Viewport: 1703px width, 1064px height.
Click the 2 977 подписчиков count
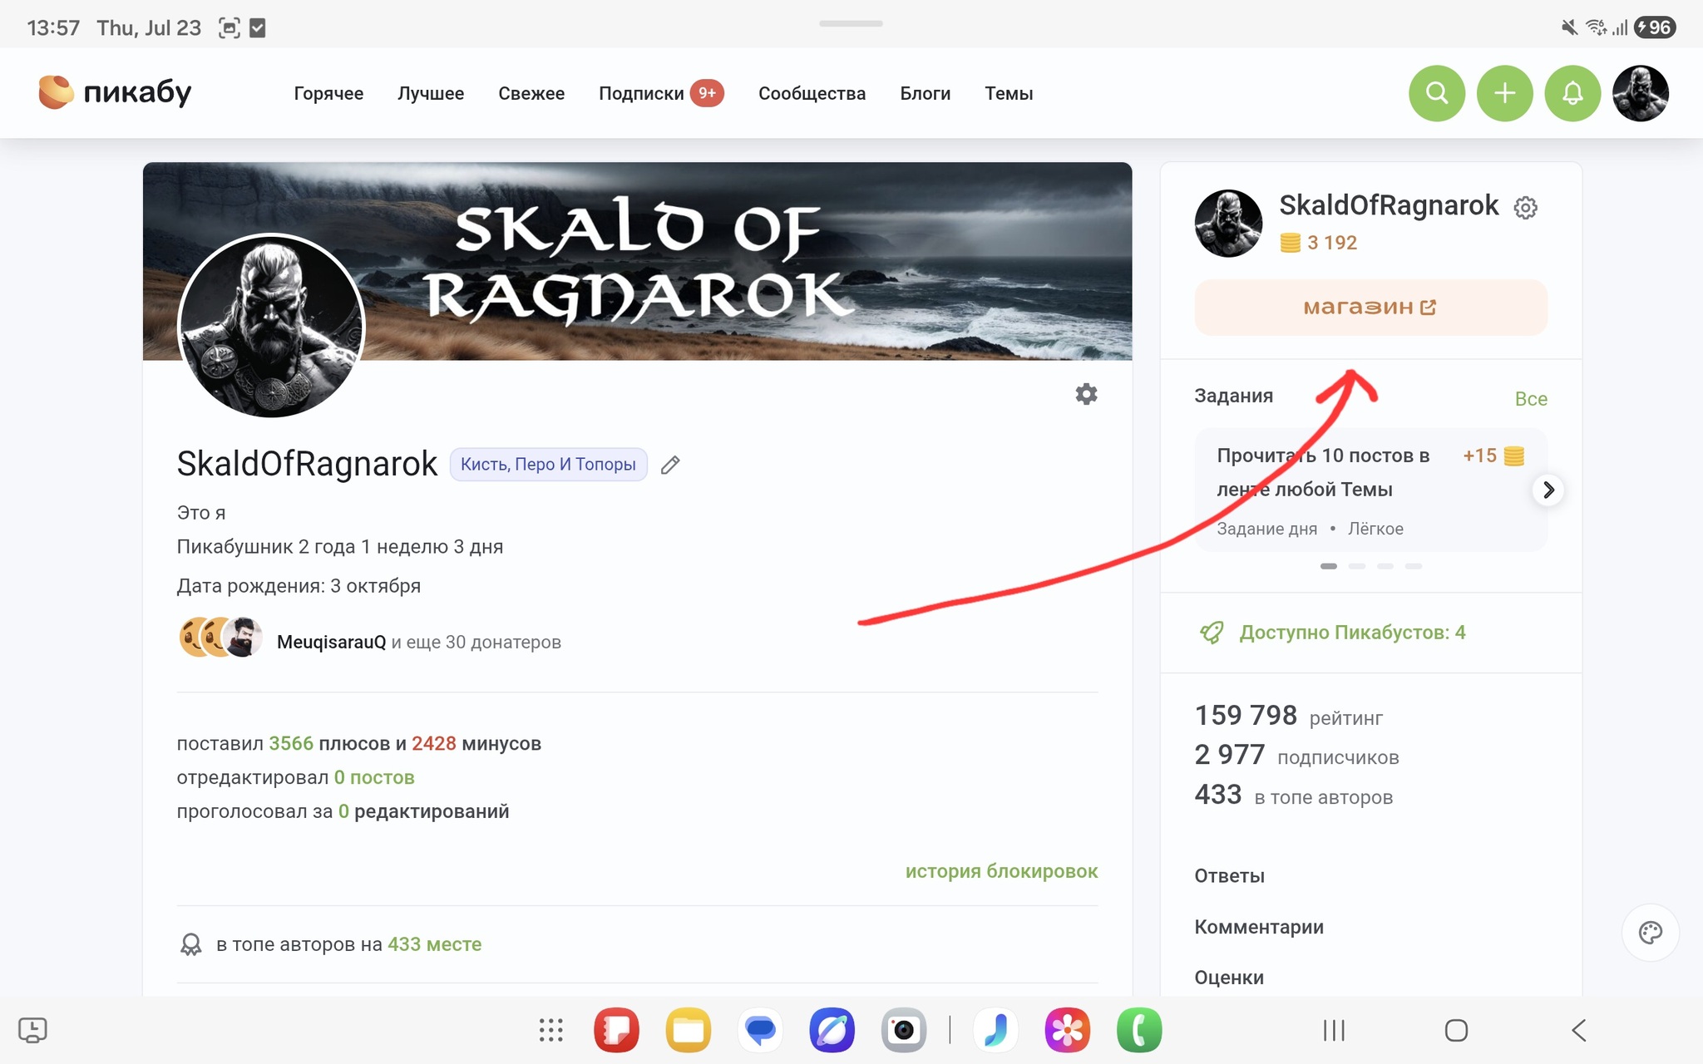tap(1296, 755)
